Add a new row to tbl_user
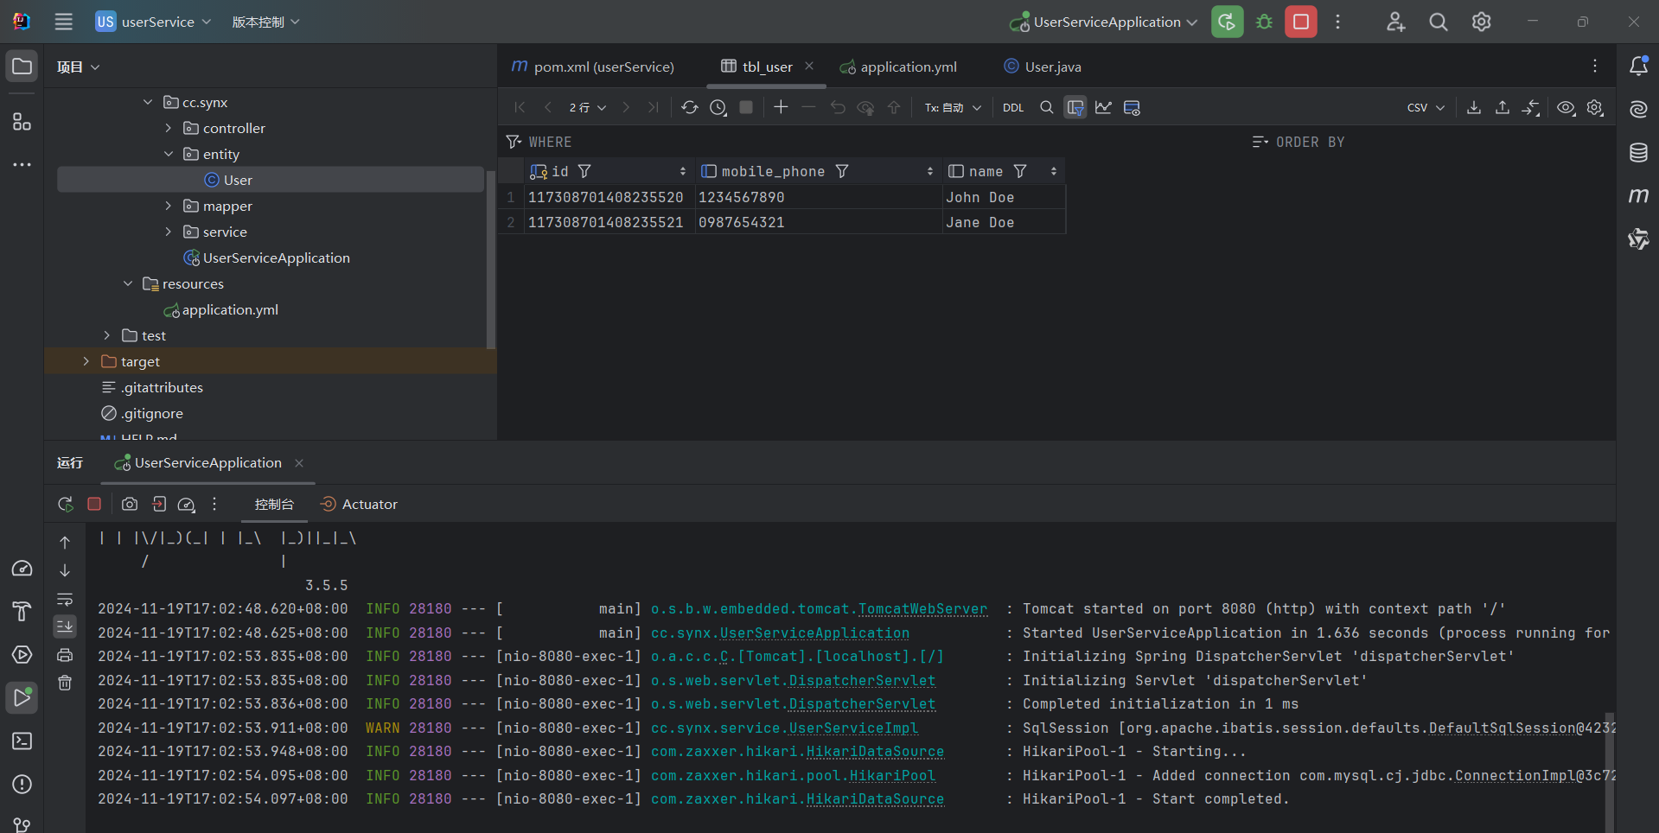Screen dimensions: 1659x833 tap(781, 107)
